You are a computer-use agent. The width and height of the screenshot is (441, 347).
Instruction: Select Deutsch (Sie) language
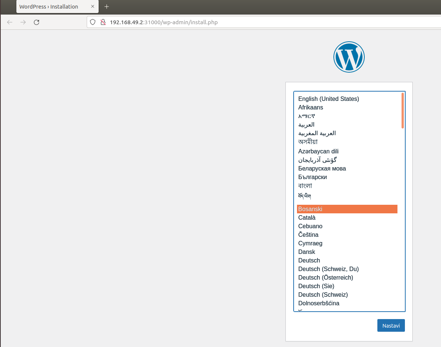coord(347,286)
